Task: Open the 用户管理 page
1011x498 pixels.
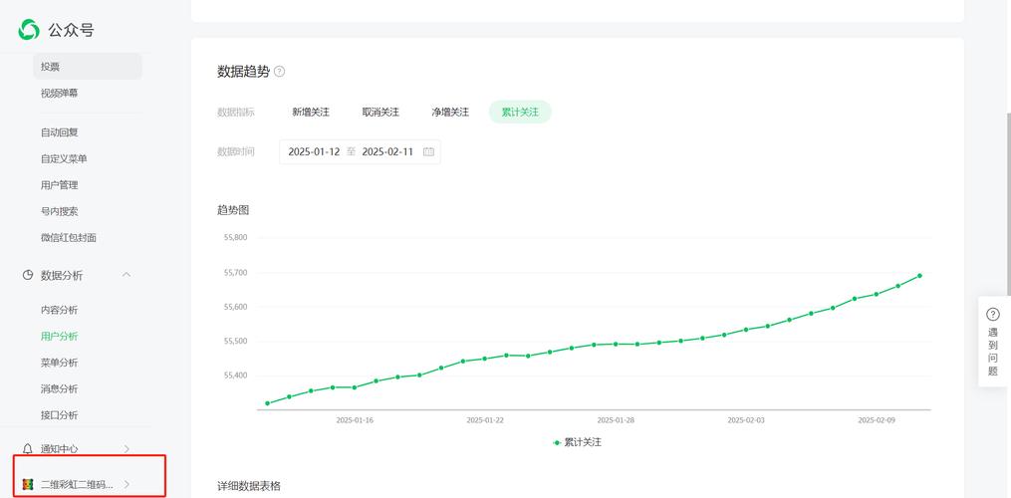Action: pos(59,185)
